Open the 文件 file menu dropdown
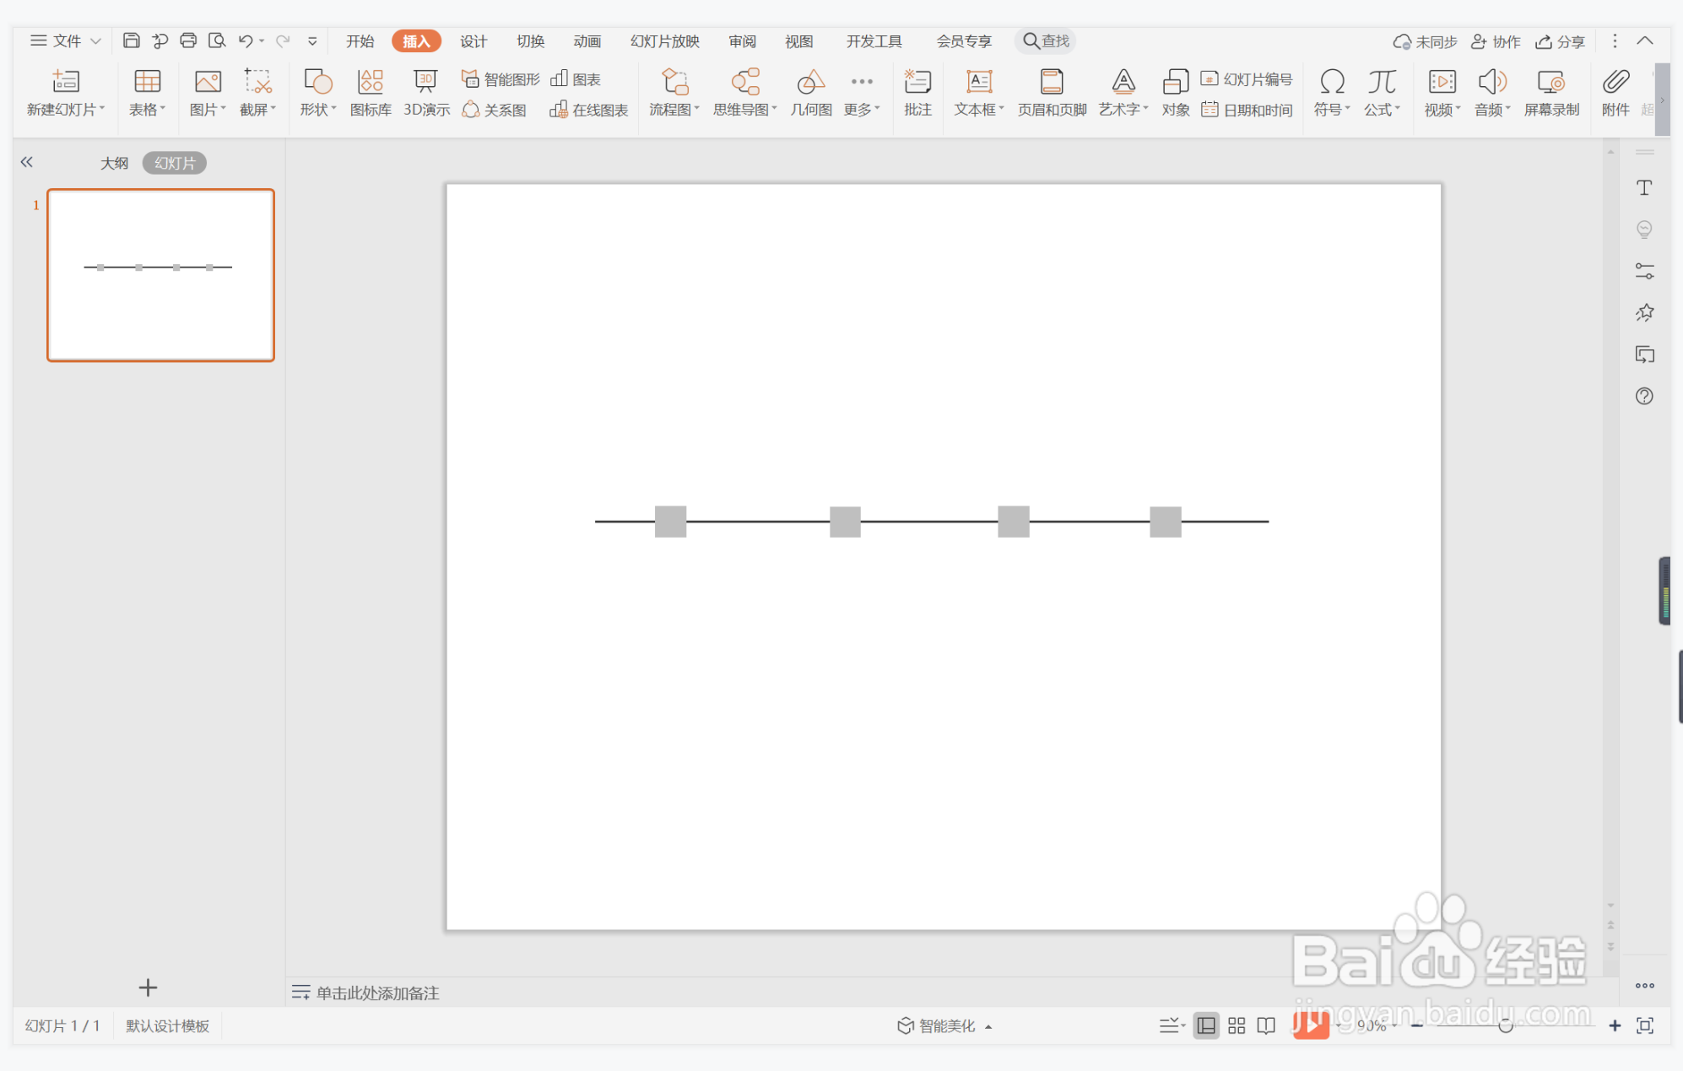Screen dimensions: 1683x1071 click(x=66, y=41)
